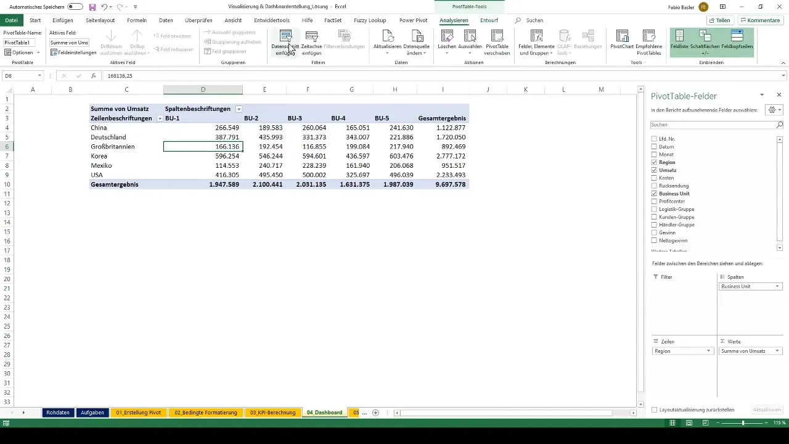Viewport: 789px width, 444px height.
Task: Uncheck the Region field
Action: coord(654,162)
